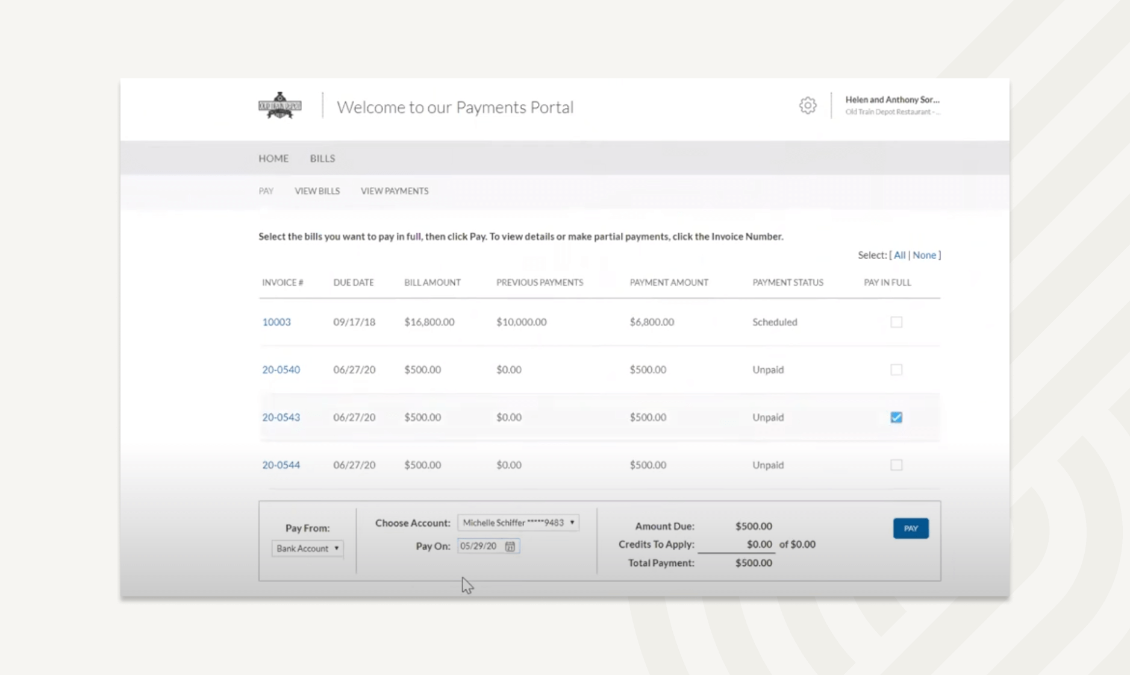Open the Helen and Anthony account menu
Viewport: 1130px width, 675px height.
click(x=892, y=105)
